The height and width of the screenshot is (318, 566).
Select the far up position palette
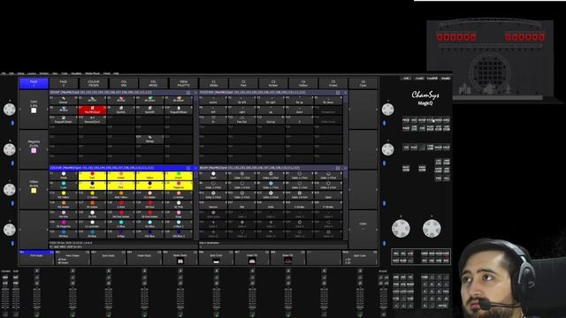(300, 100)
